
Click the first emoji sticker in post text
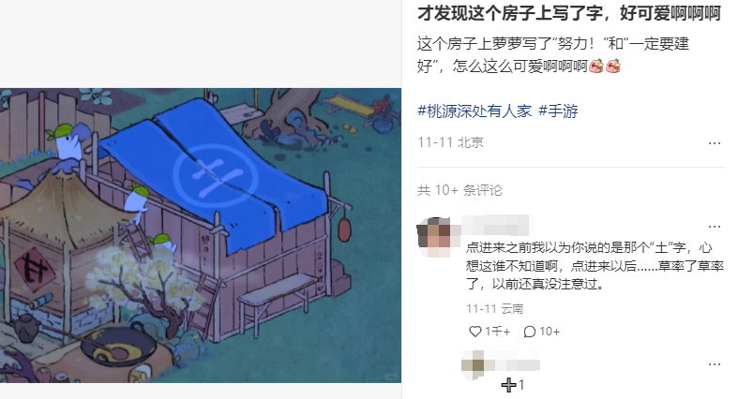596,66
